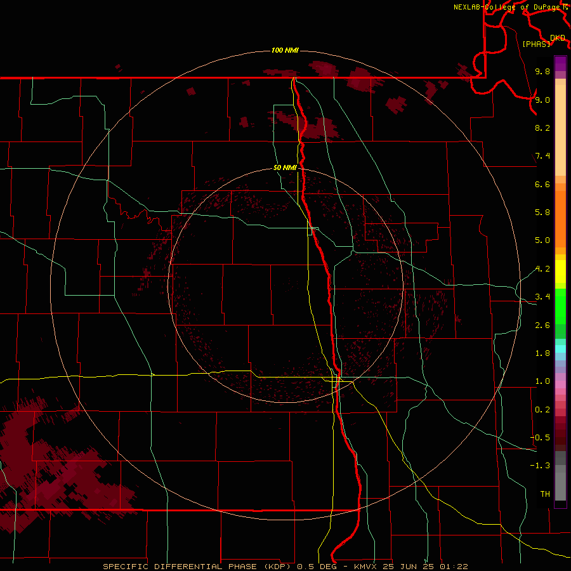The image size is (571, 571).
Task: Click the 25 JUN 25 date stamp
Action: tap(409, 567)
